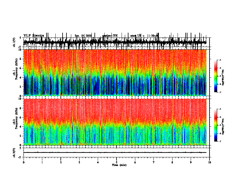
Task: Click the '6' kHz tick on ch.1 spectrogram
Action: point(21,68)
